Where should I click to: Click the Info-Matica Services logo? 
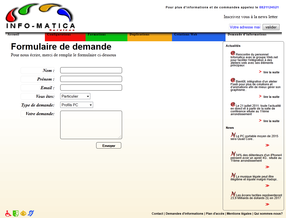pyautogui.click(x=40, y=17)
